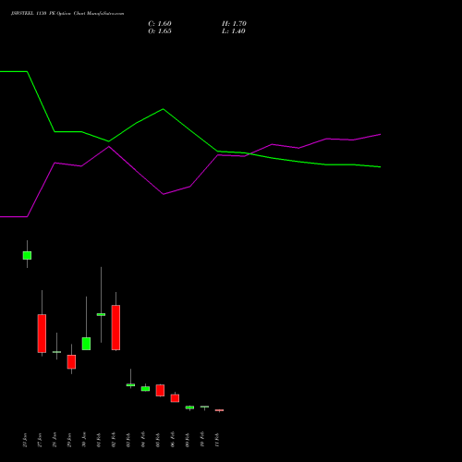Click the red candle above 29 Jan
The image size is (462, 462).
pos(71,361)
